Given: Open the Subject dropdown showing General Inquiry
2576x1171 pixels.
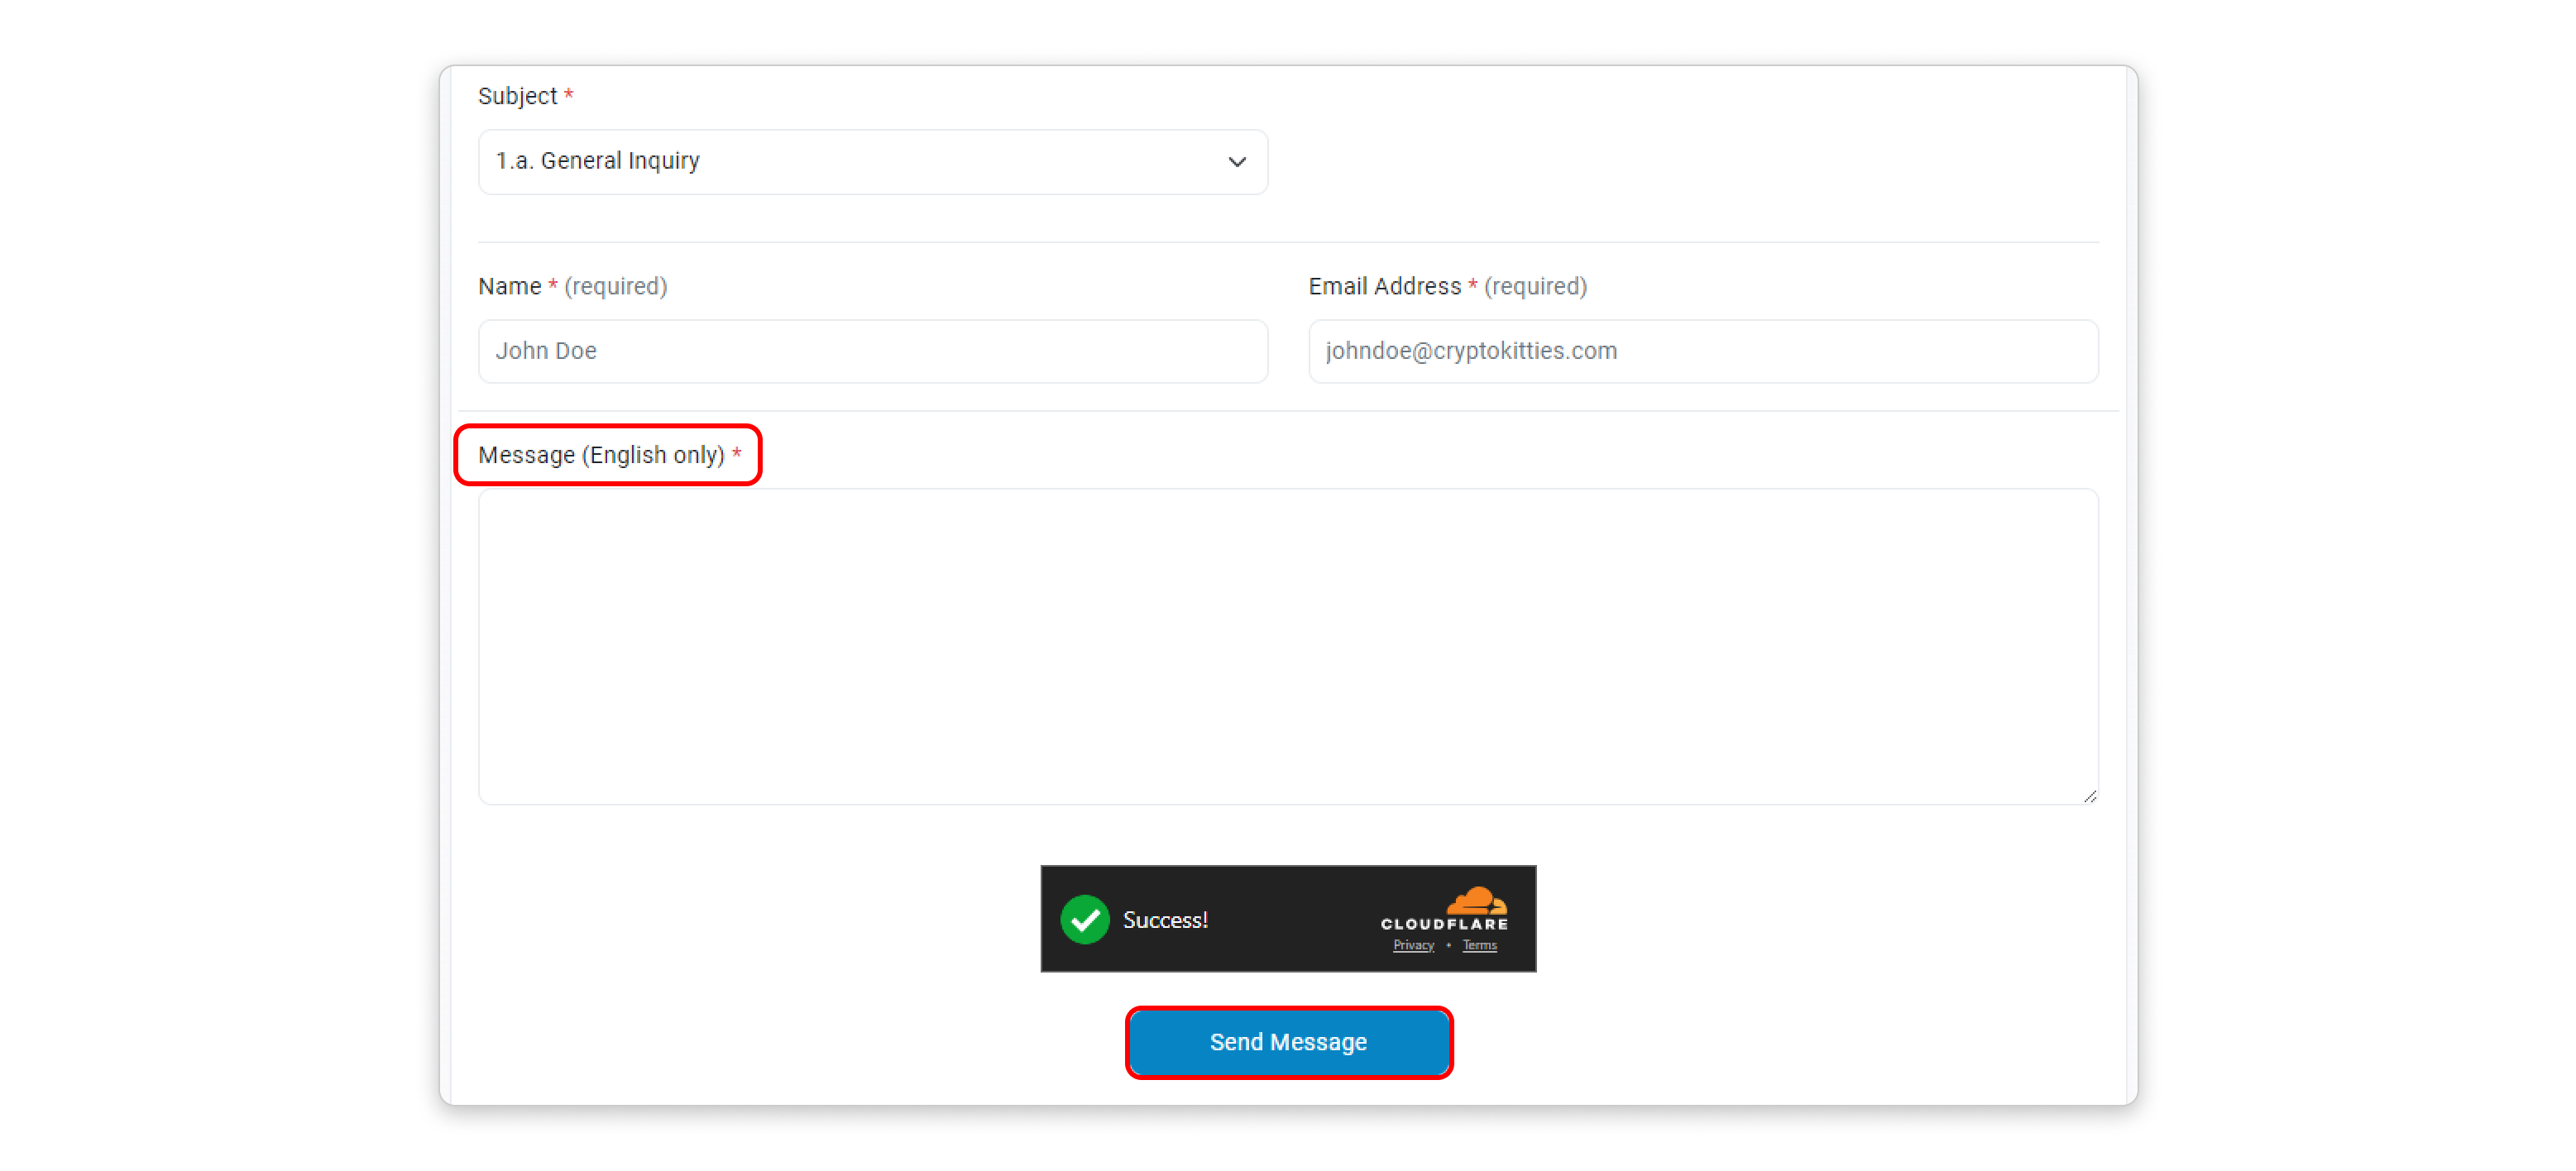Looking at the screenshot, I should (x=872, y=162).
